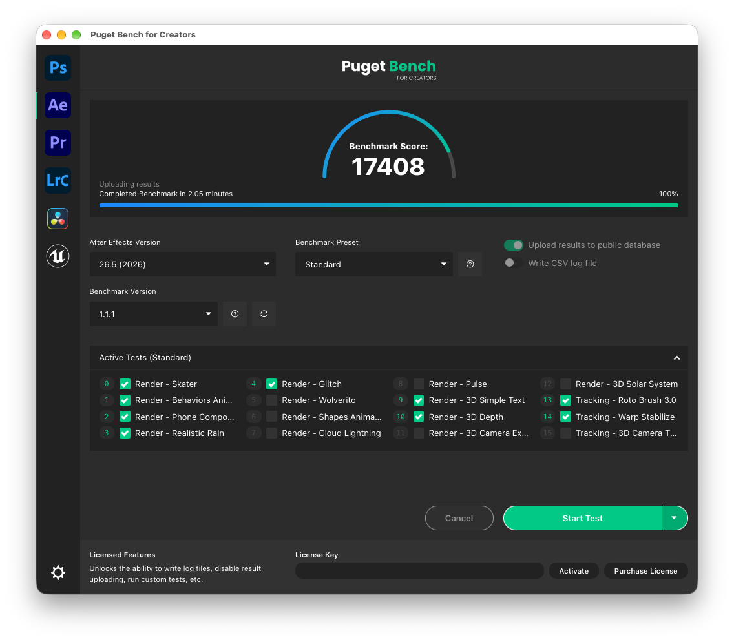734x642 pixels.
Task: Click the Licensed Features heading
Action: point(122,555)
